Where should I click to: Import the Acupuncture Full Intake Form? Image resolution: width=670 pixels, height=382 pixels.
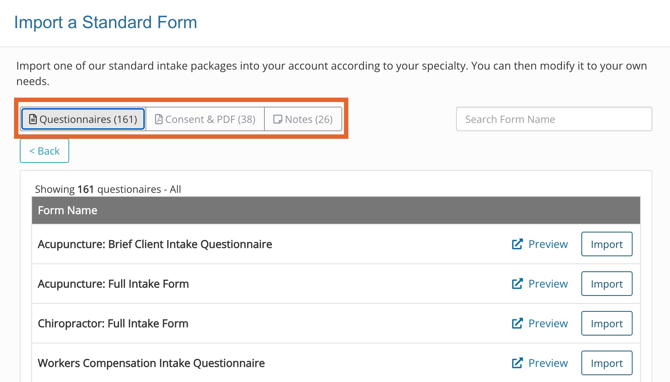[x=607, y=284]
